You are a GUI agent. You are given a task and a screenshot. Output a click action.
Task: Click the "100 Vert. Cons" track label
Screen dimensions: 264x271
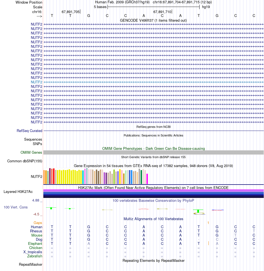[16, 207]
